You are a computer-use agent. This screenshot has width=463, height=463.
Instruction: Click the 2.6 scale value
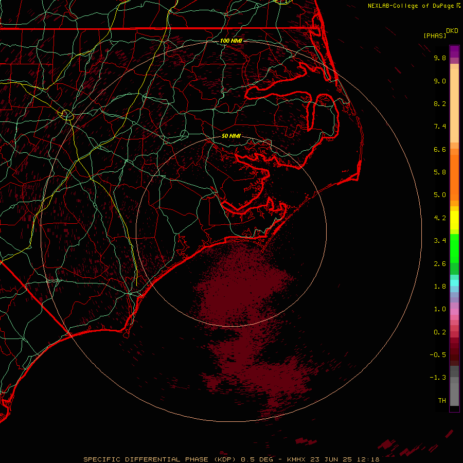coord(440,264)
